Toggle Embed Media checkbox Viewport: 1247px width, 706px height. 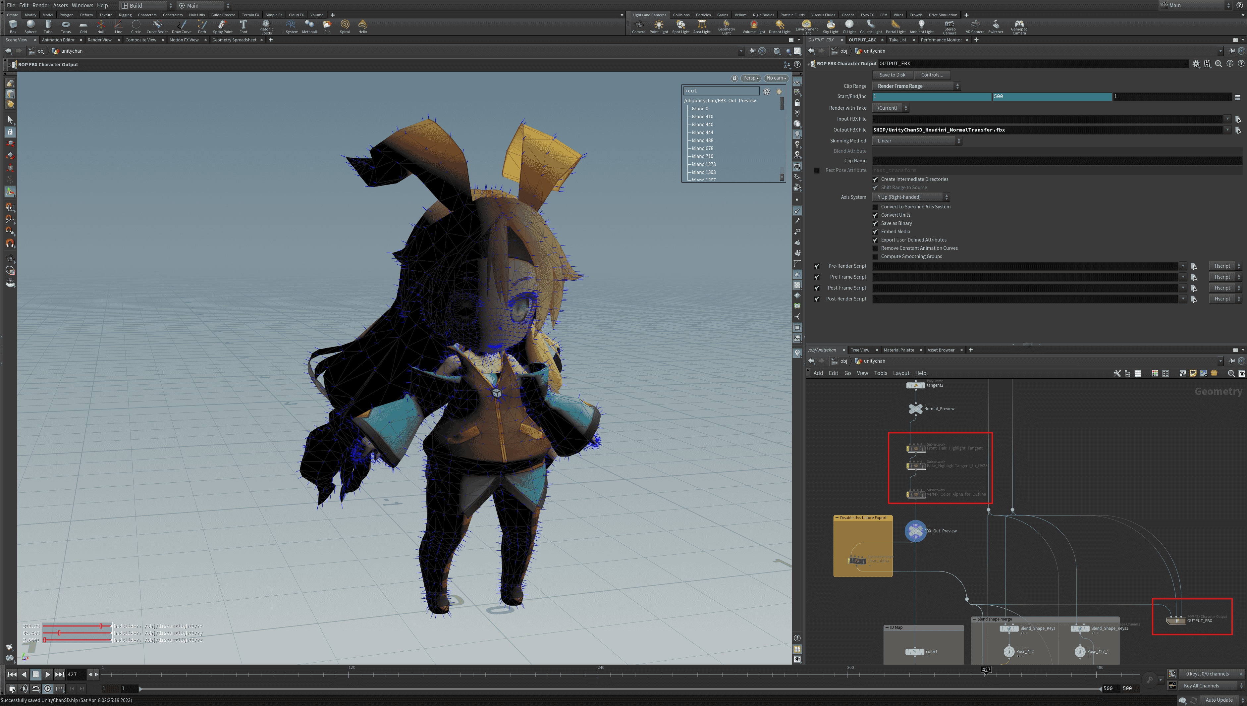pos(875,232)
